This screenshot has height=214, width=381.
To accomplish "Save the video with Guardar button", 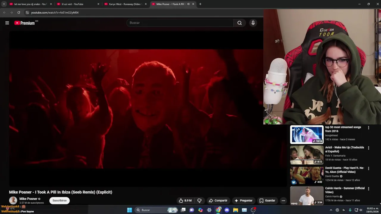I will pyautogui.click(x=267, y=201).
